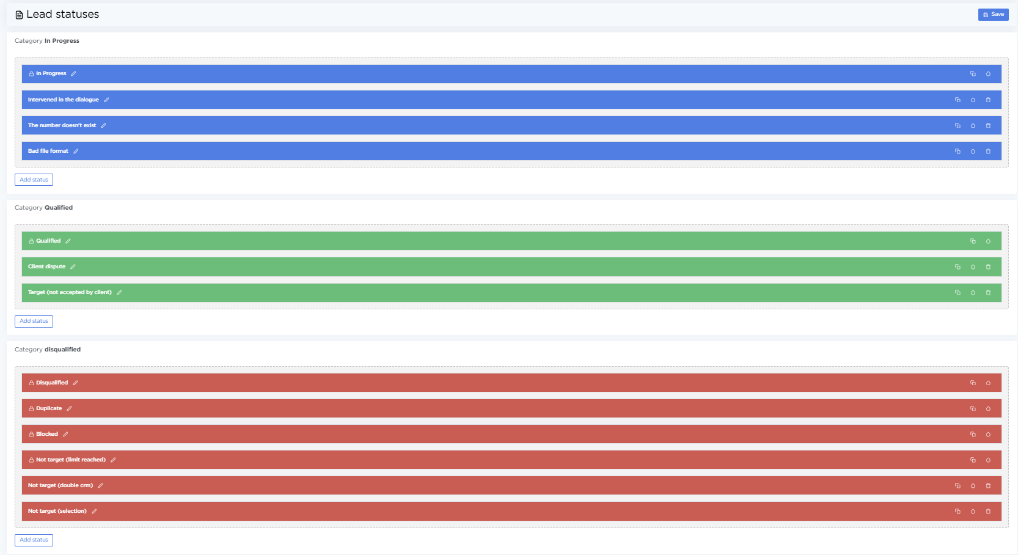Copy the 'Target (not accepted by client)' status
Viewport: 1018px width, 555px height.
pos(958,293)
